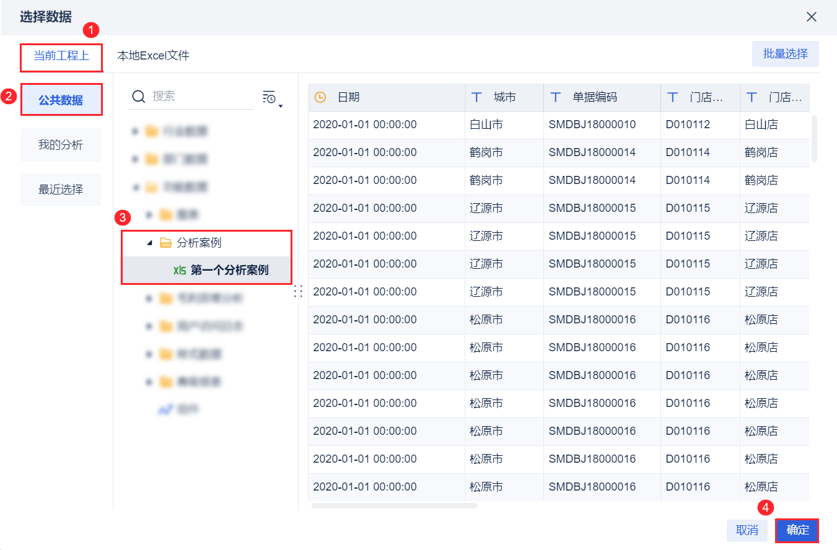Click the horizontal scrollbar under the table
The width and height of the screenshot is (837, 550).
coord(395,505)
